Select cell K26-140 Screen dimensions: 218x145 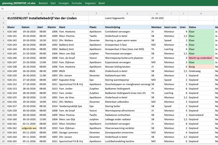[x=14, y=32]
